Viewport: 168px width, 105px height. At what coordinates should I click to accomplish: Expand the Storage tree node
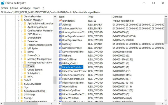pos(18,98)
